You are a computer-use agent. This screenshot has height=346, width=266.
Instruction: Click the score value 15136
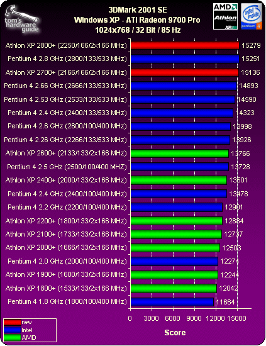(250, 72)
